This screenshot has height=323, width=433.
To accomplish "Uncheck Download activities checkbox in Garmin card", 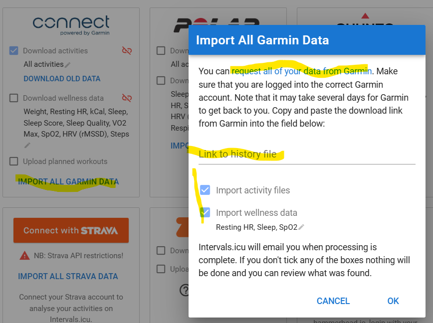I will click(x=13, y=50).
